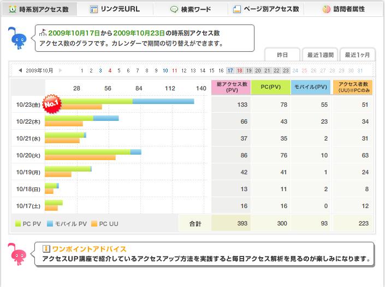This screenshot has width=385, height=287.
Task: Select day 1 in the calendar
Action: point(82,71)
